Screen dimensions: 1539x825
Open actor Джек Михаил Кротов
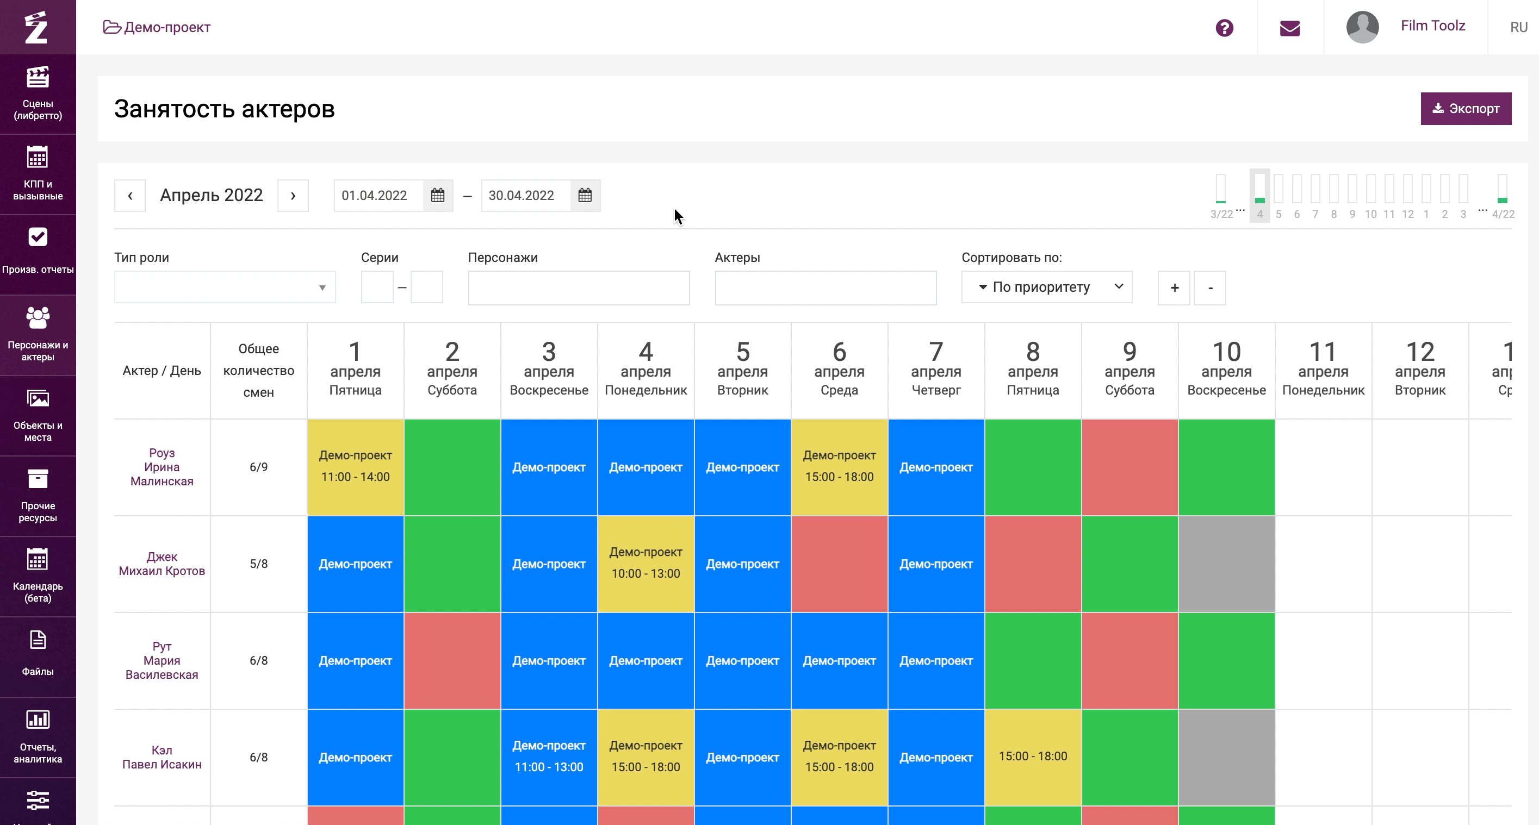162,564
